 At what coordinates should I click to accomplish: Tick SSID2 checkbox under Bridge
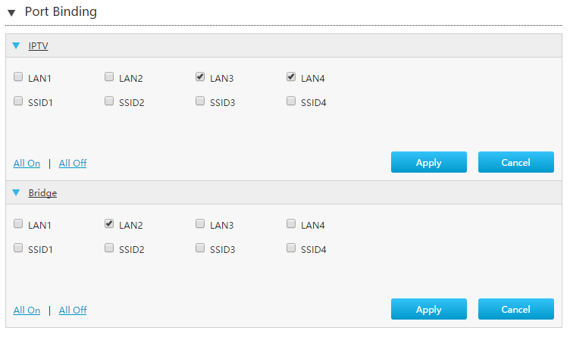[x=109, y=248]
